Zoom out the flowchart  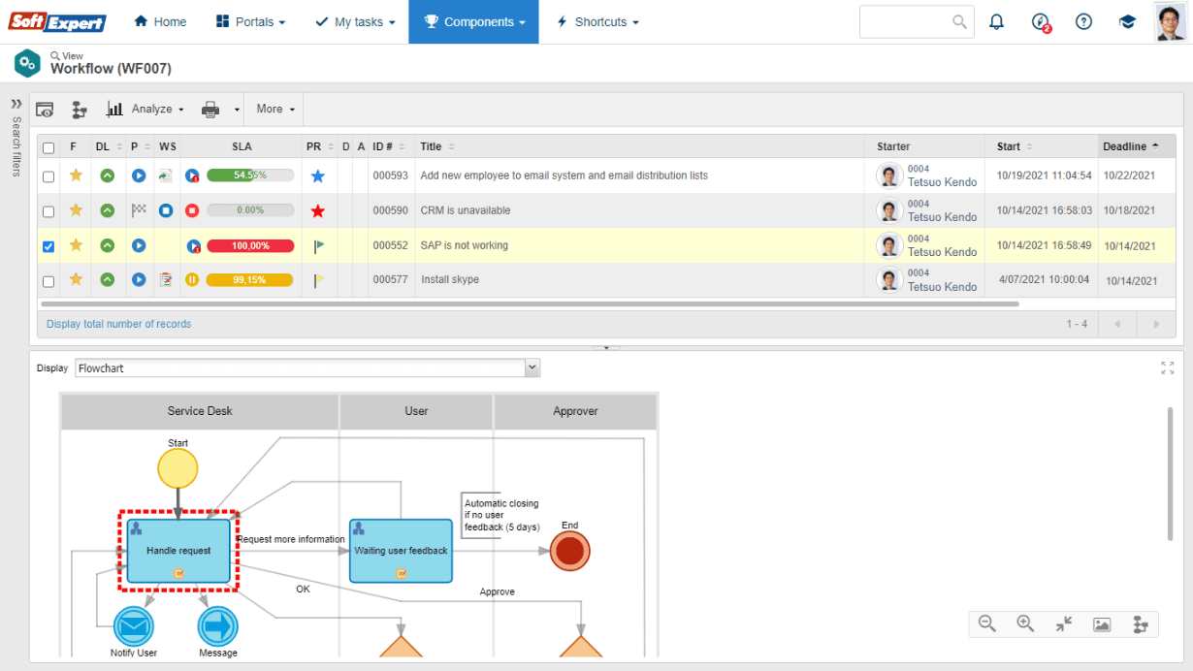(987, 623)
